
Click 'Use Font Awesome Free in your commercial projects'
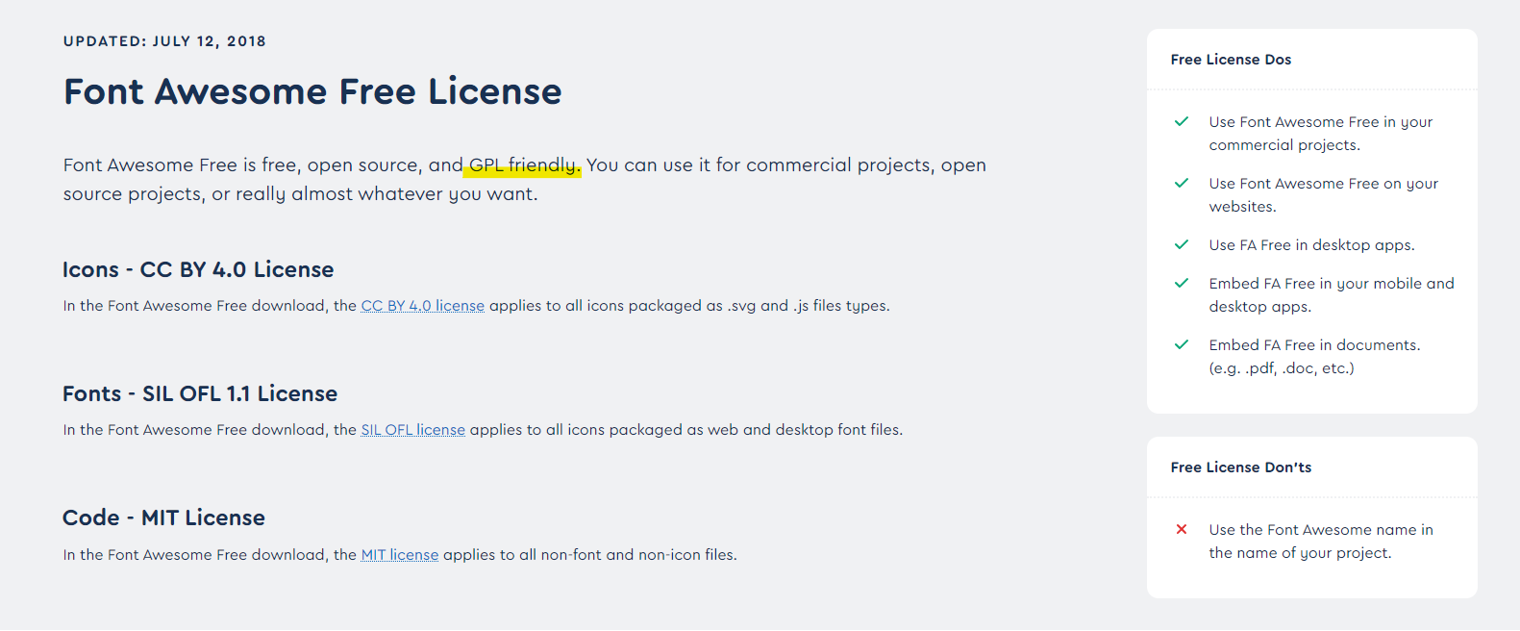point(1321,134)
